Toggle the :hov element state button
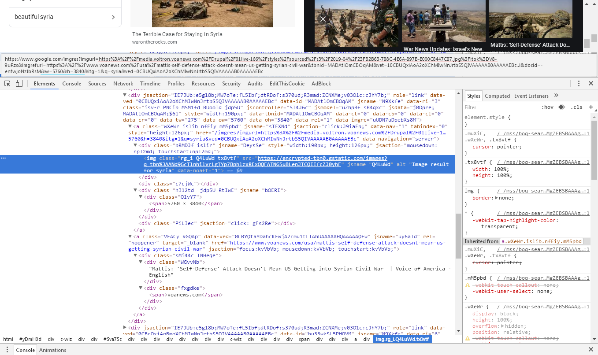598x355 pixels. (x=547, y=107)
